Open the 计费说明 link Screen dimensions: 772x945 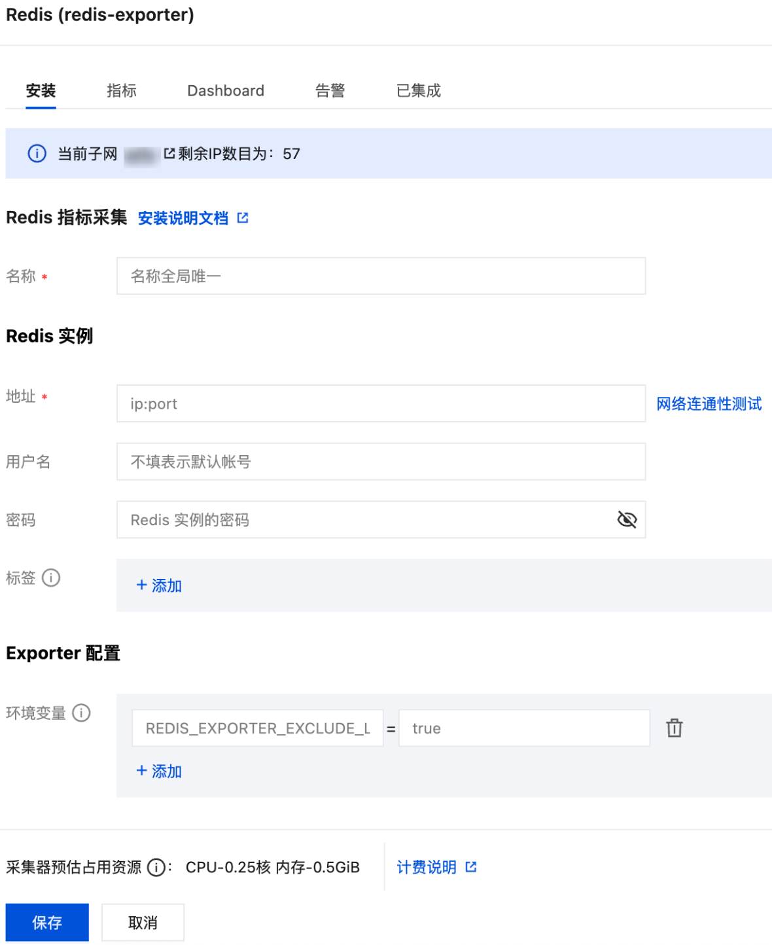coord(427,867)
